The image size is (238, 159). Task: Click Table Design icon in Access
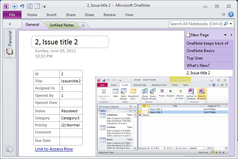click(x=123, y=94)
